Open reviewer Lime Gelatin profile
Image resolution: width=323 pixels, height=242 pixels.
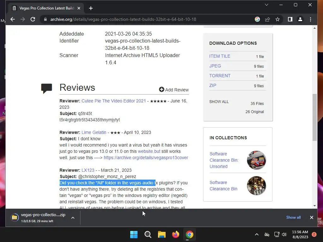[94, 133]
